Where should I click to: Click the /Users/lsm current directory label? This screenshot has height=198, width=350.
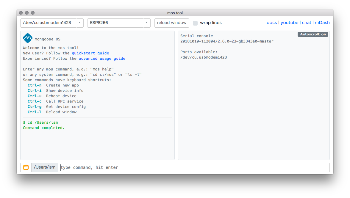point(45,167)
